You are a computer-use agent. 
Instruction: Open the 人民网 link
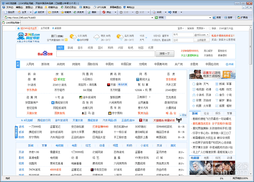[30, 64]
